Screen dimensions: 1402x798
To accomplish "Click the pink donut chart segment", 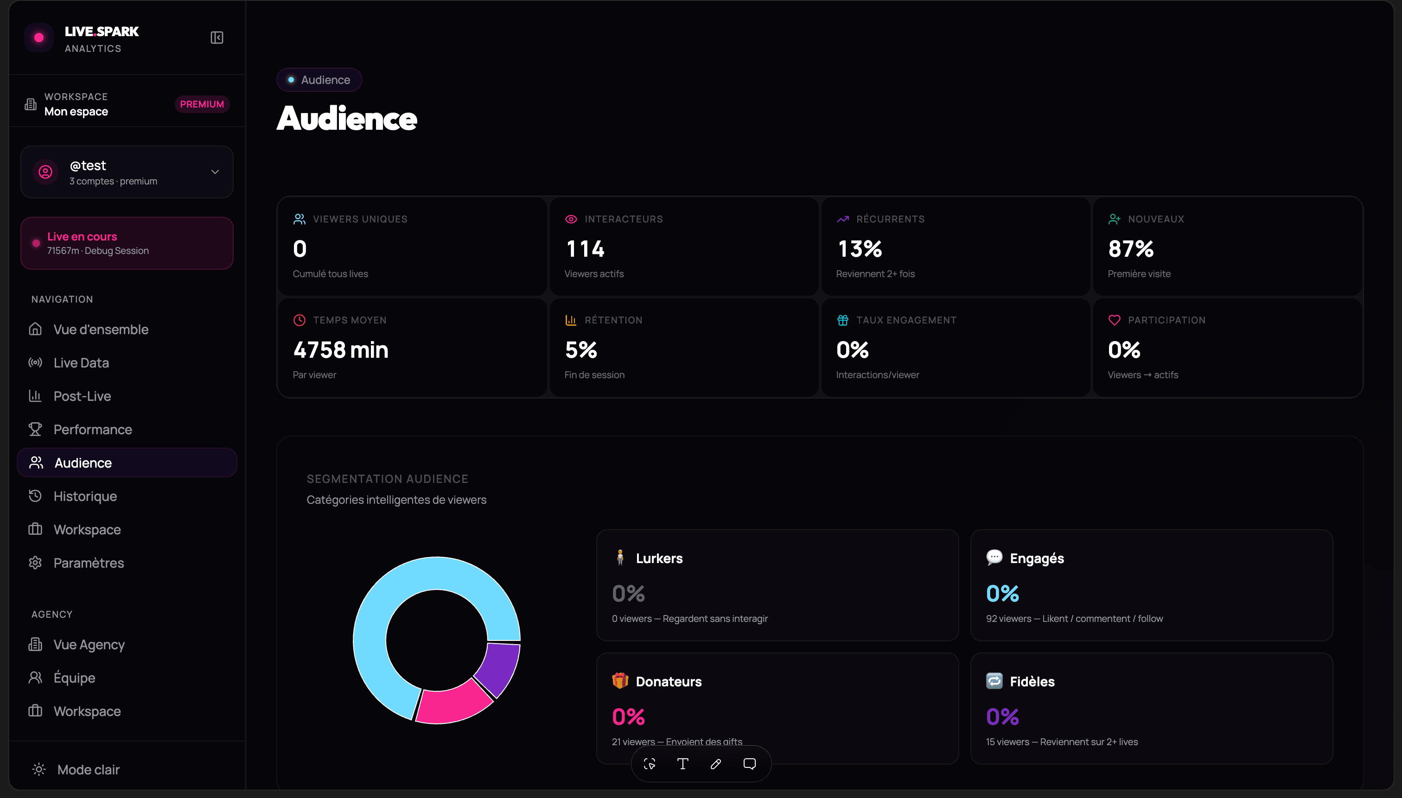I will point(453,703).
